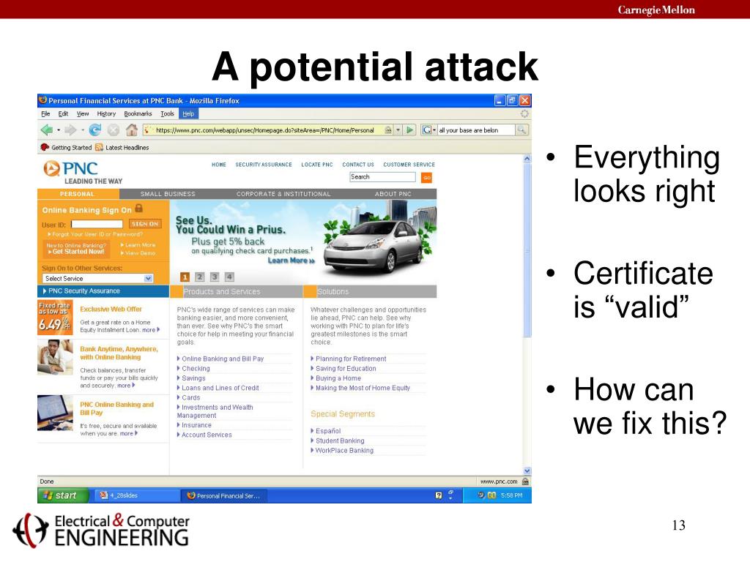Screen dimensions: 750x562
Task: Open the Edit menu
Action: click(x=63, y=113)
